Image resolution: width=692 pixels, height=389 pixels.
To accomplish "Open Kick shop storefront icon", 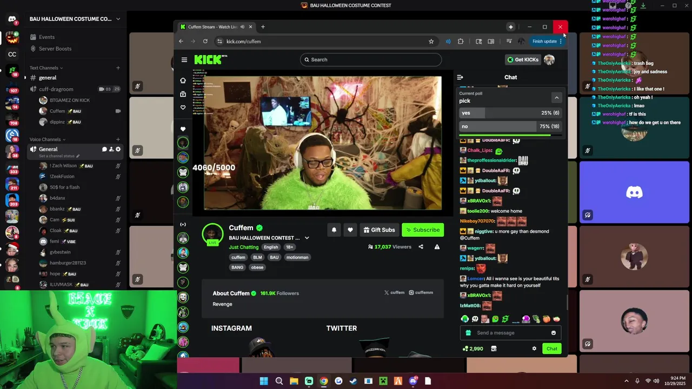I will [x=494, y=348].
